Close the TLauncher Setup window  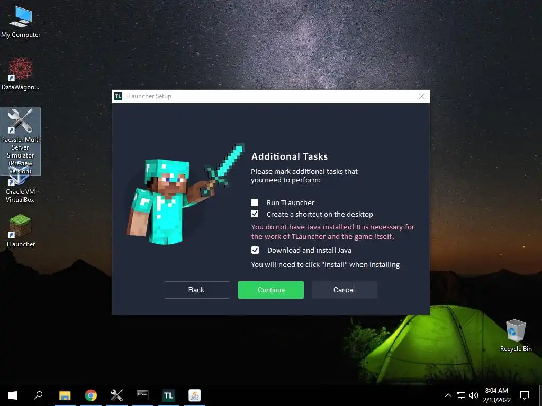point(422,96)
